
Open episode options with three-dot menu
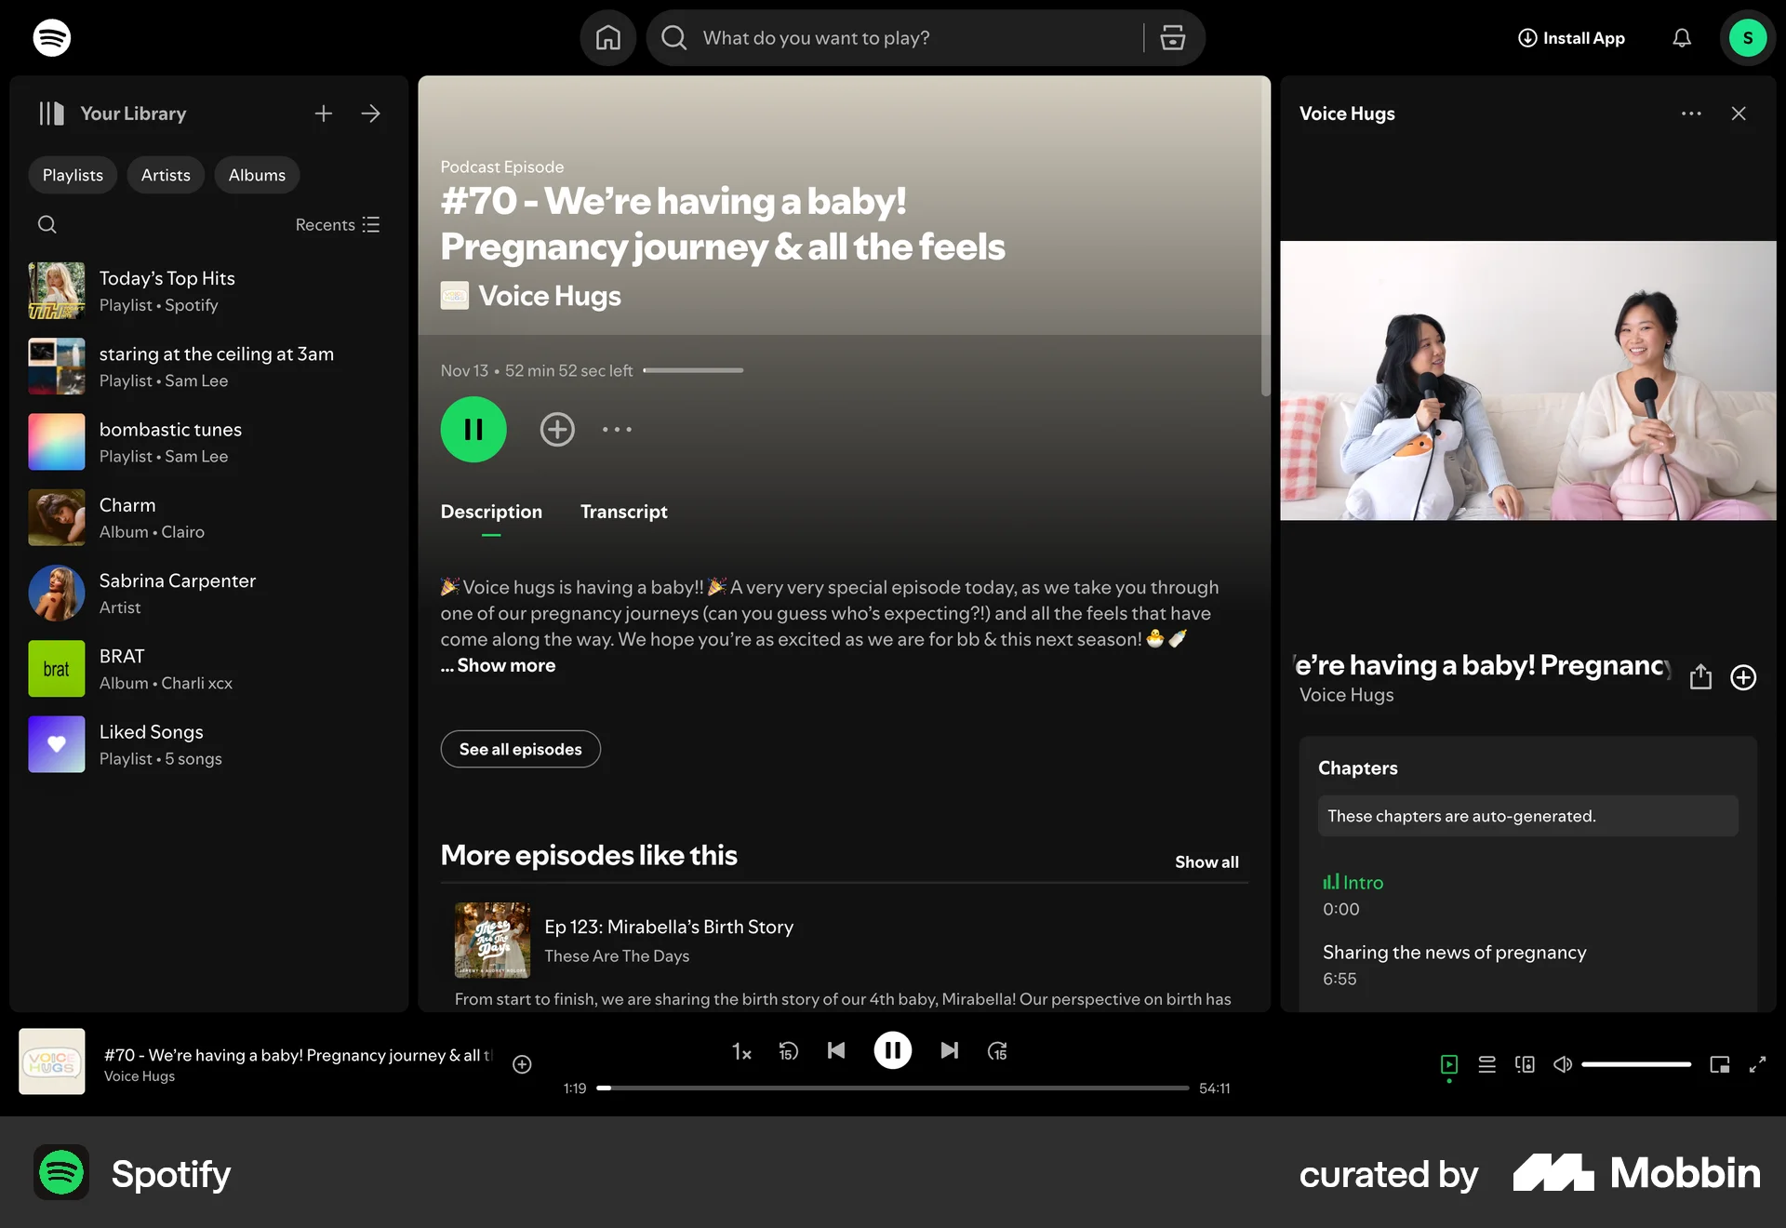pyautogui.click(x=617, y=429)
